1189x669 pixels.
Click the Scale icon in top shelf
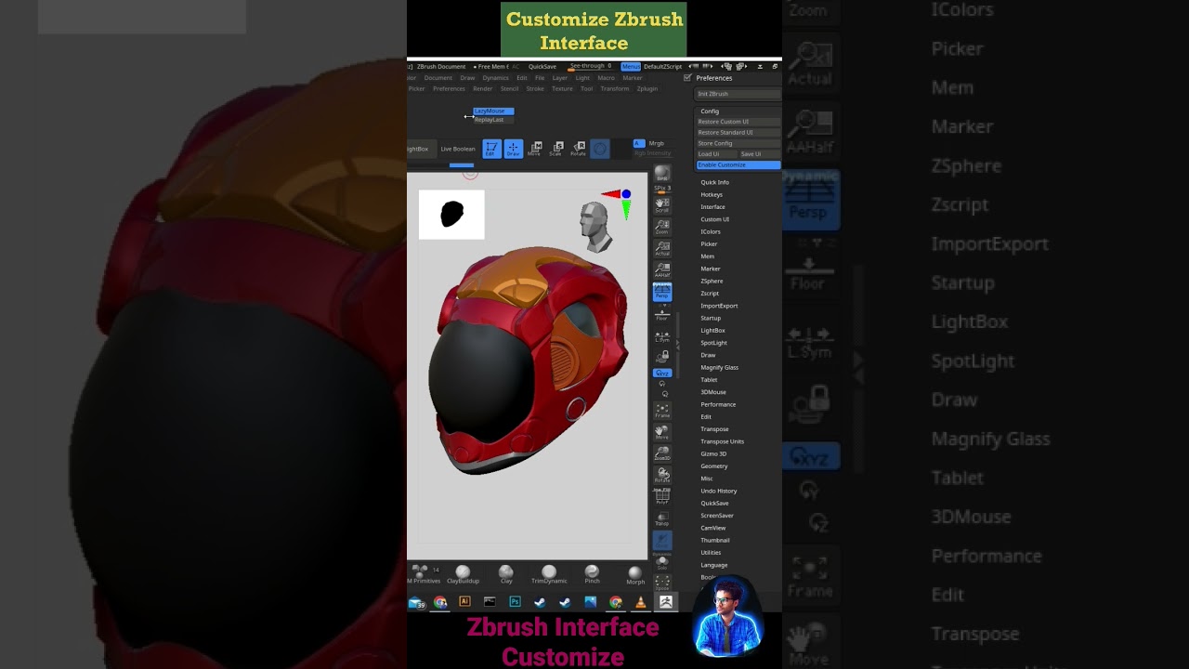556,149
